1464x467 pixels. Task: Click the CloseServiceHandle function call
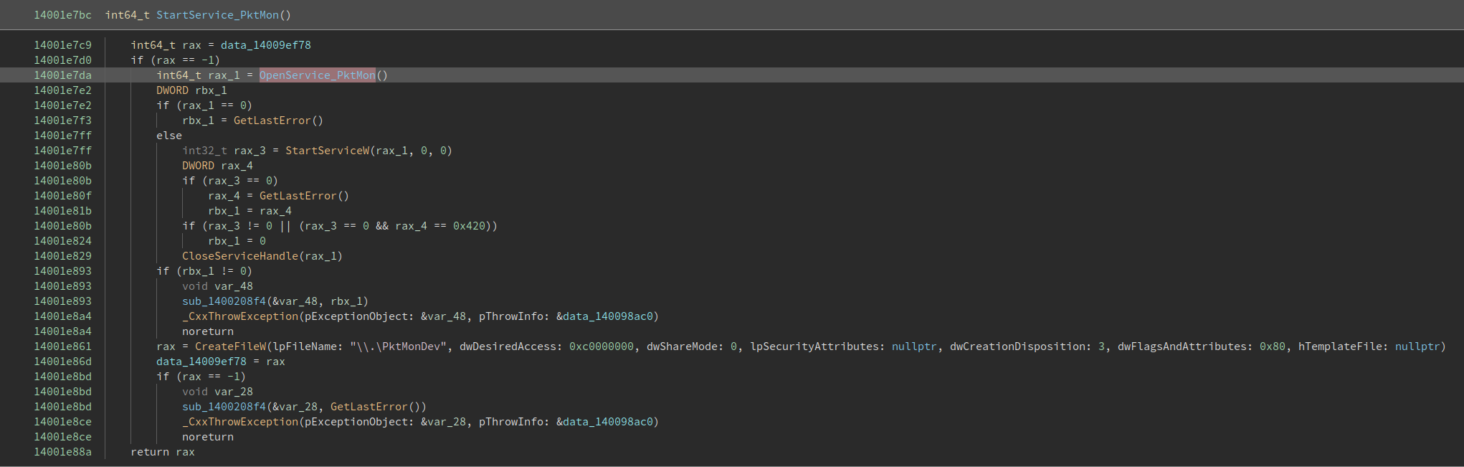(x=239, y=256)
